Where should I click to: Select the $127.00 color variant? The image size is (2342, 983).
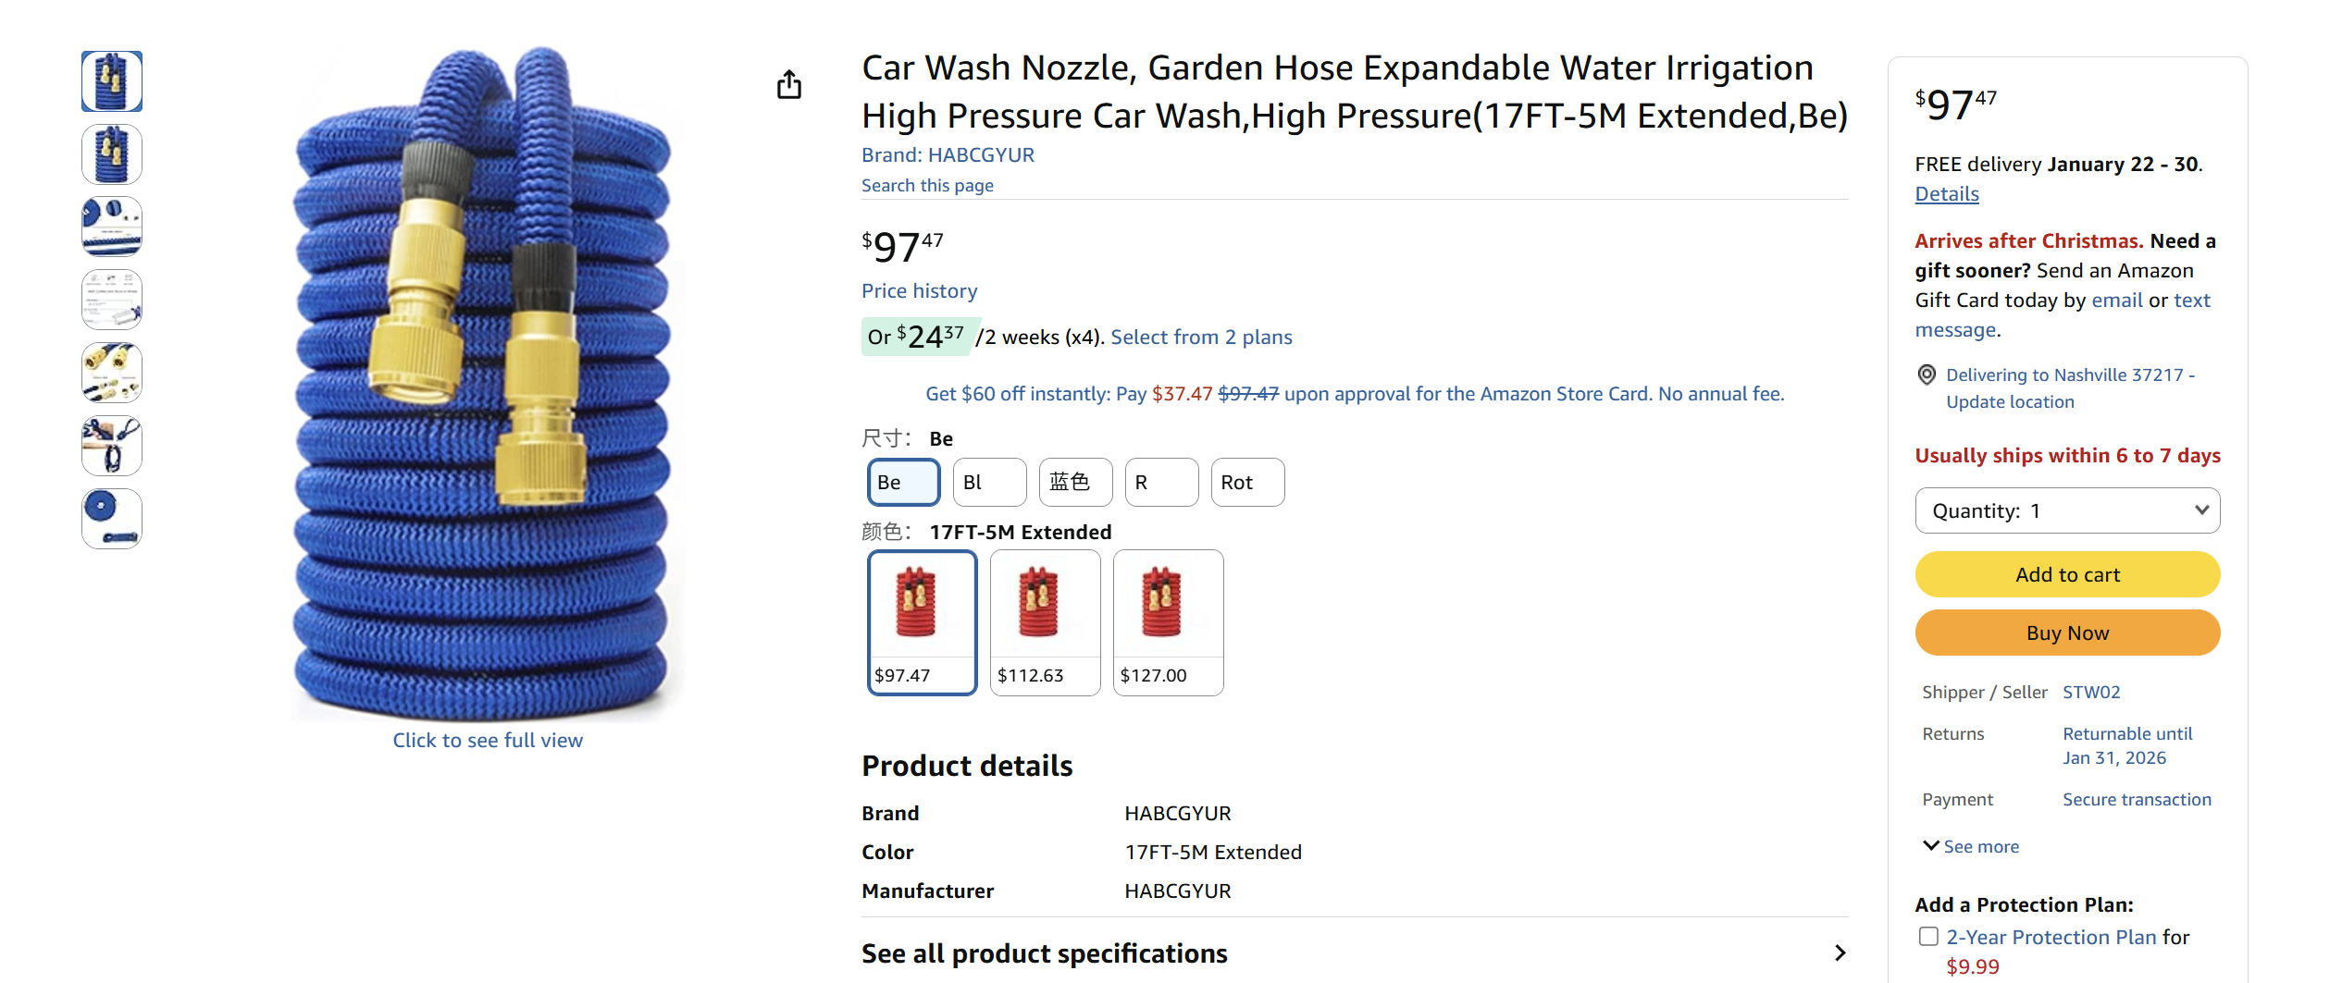[x=1168, y=621]
